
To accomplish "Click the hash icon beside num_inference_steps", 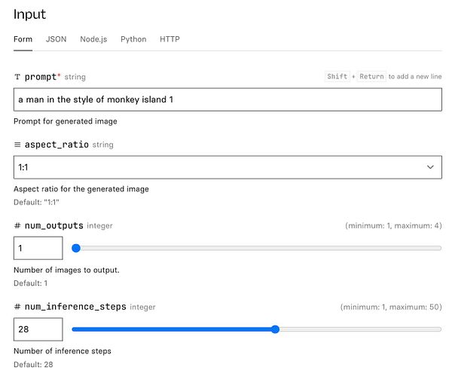I will tap(17, 307).
